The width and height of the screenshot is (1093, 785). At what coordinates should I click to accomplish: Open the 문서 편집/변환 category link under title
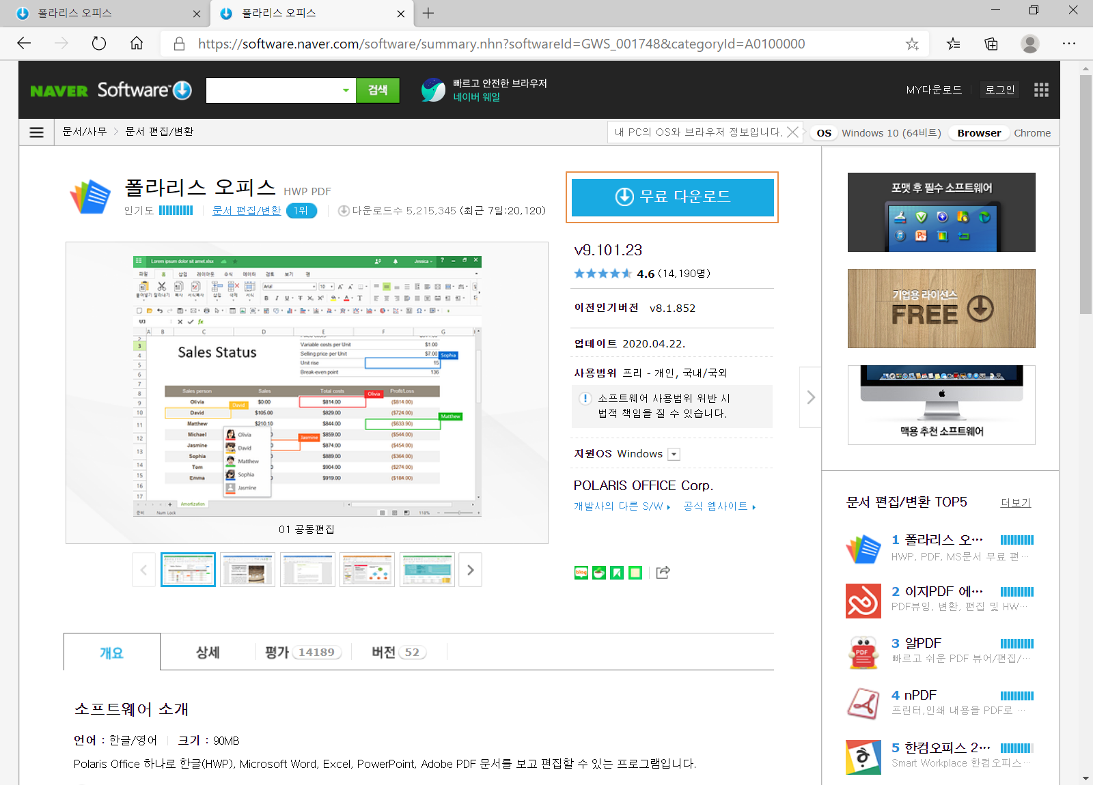pos(247,210)
